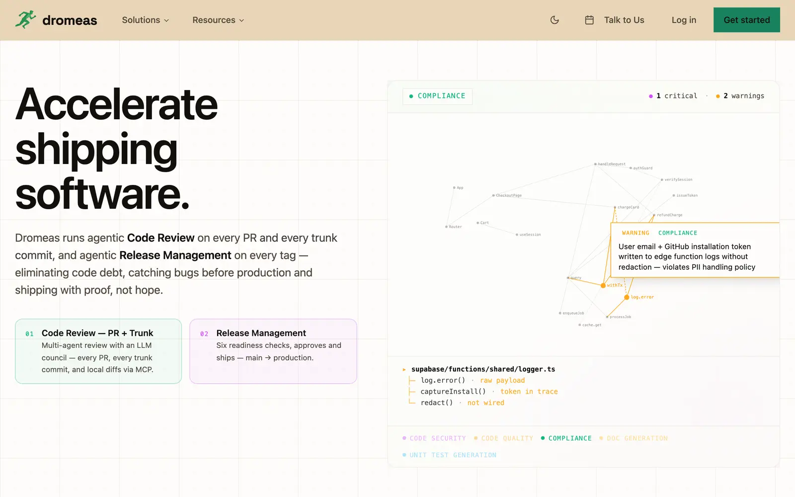Click the WARNING label in tooltip
The image size is (795, 497).
coord(636,233)
